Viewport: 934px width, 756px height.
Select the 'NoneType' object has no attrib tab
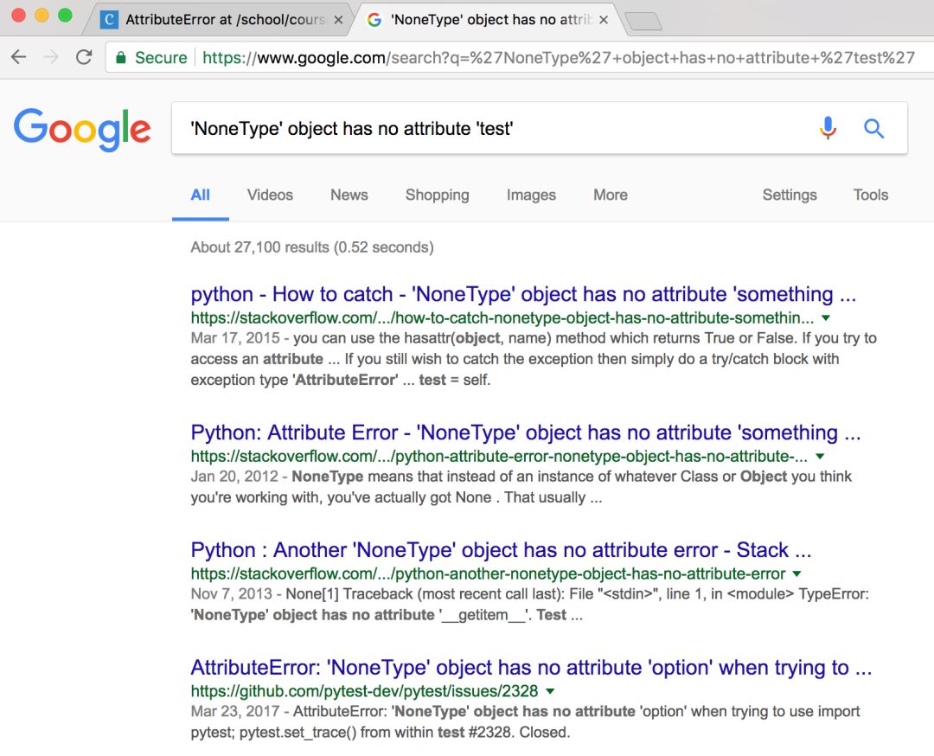point(485,20)
